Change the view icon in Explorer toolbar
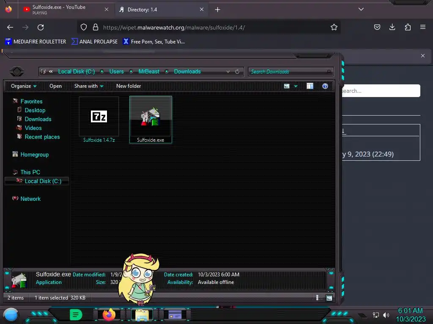 287,86
